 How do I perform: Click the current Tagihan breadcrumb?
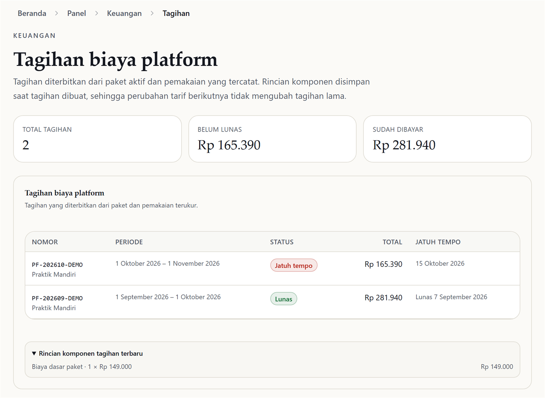pos(176,13)
